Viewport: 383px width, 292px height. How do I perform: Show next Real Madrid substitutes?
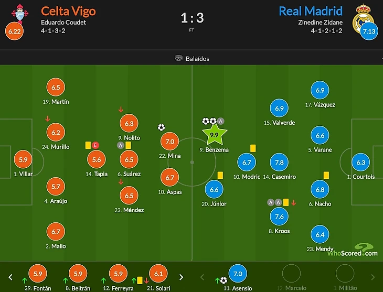(373, 277)
